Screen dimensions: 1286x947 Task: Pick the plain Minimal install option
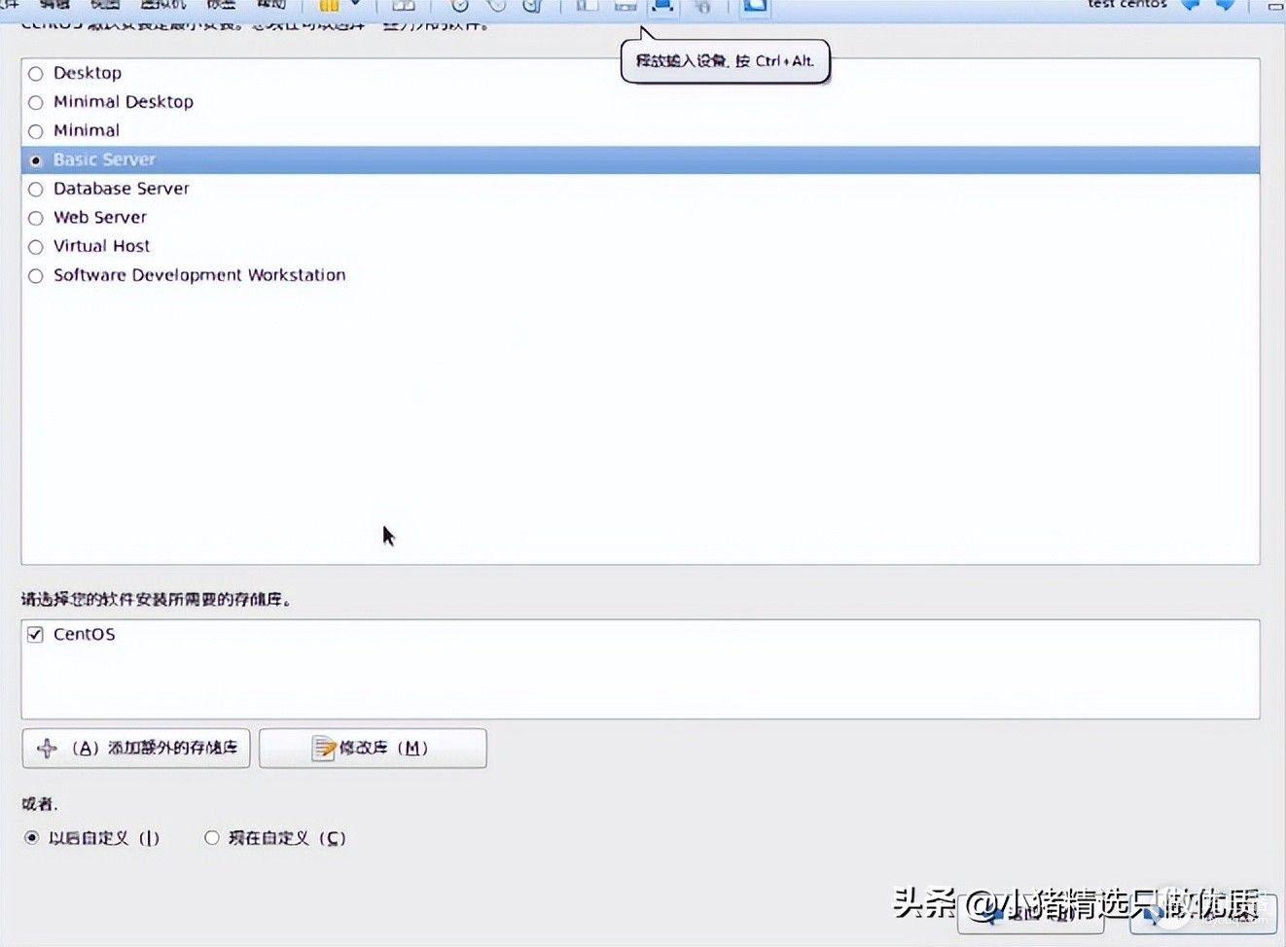pos(36,131)
